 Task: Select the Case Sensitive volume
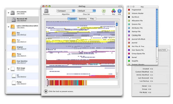[23, 62]
